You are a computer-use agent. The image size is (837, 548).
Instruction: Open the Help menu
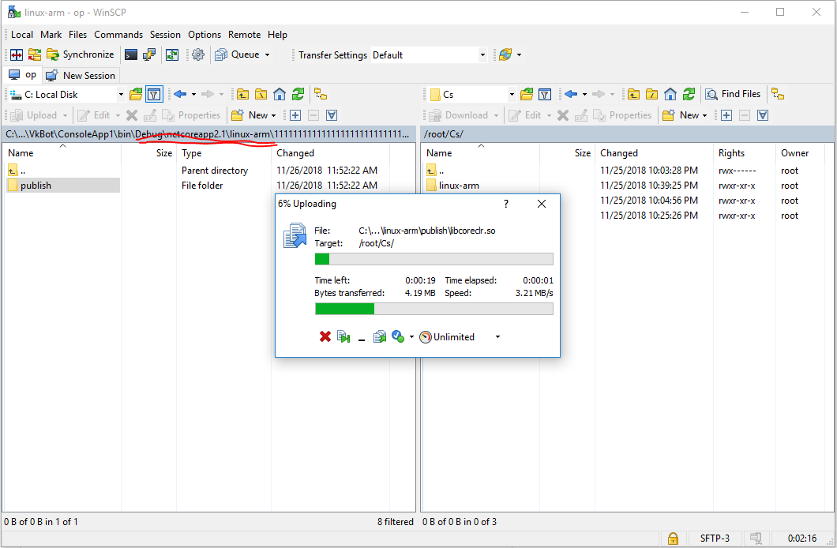pos(277,35)
